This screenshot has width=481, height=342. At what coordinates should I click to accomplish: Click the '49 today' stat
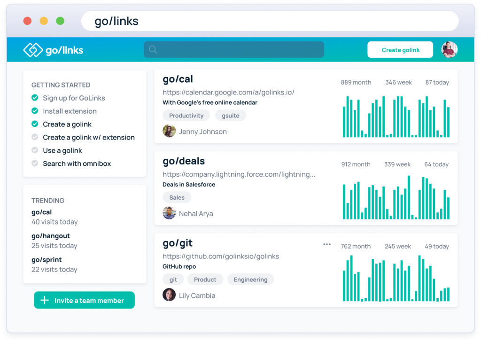[437, 246]
